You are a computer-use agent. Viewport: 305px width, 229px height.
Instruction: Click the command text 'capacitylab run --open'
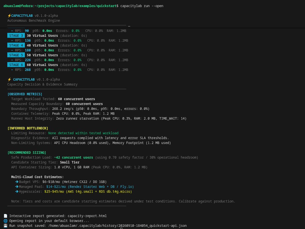(x=142, y=6)
